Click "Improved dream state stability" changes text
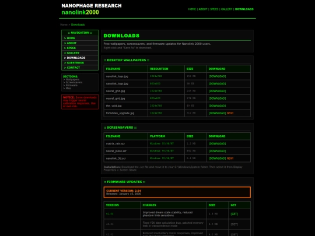This screenshot has width=315, height=236. click(x=167, y=214)
